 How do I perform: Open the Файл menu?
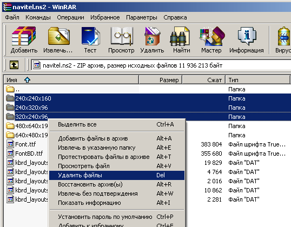pos(12,17)
